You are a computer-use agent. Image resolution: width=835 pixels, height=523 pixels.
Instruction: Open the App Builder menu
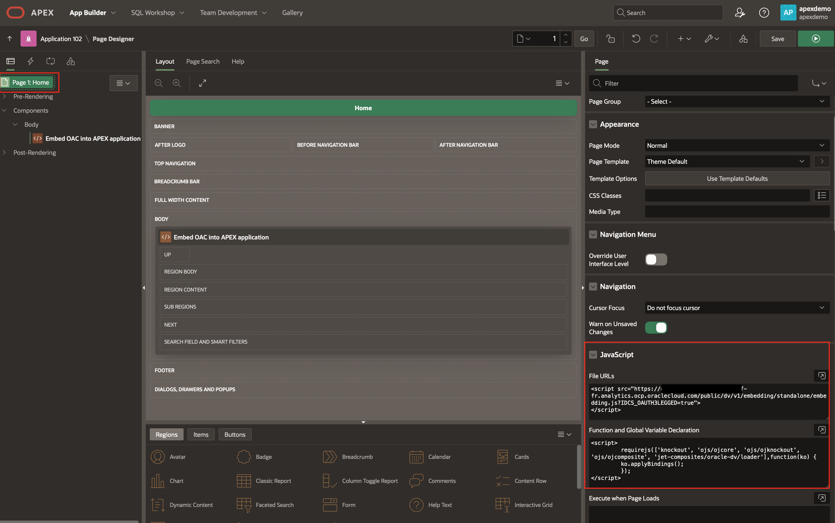click(92, 13)
